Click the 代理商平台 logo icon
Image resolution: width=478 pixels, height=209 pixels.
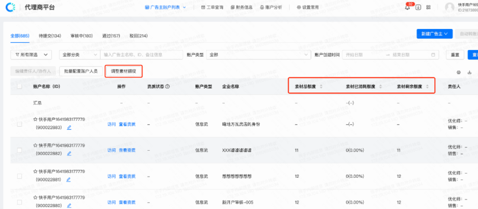11,7
